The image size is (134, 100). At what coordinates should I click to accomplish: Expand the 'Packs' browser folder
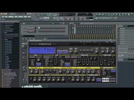pos(6,39)
